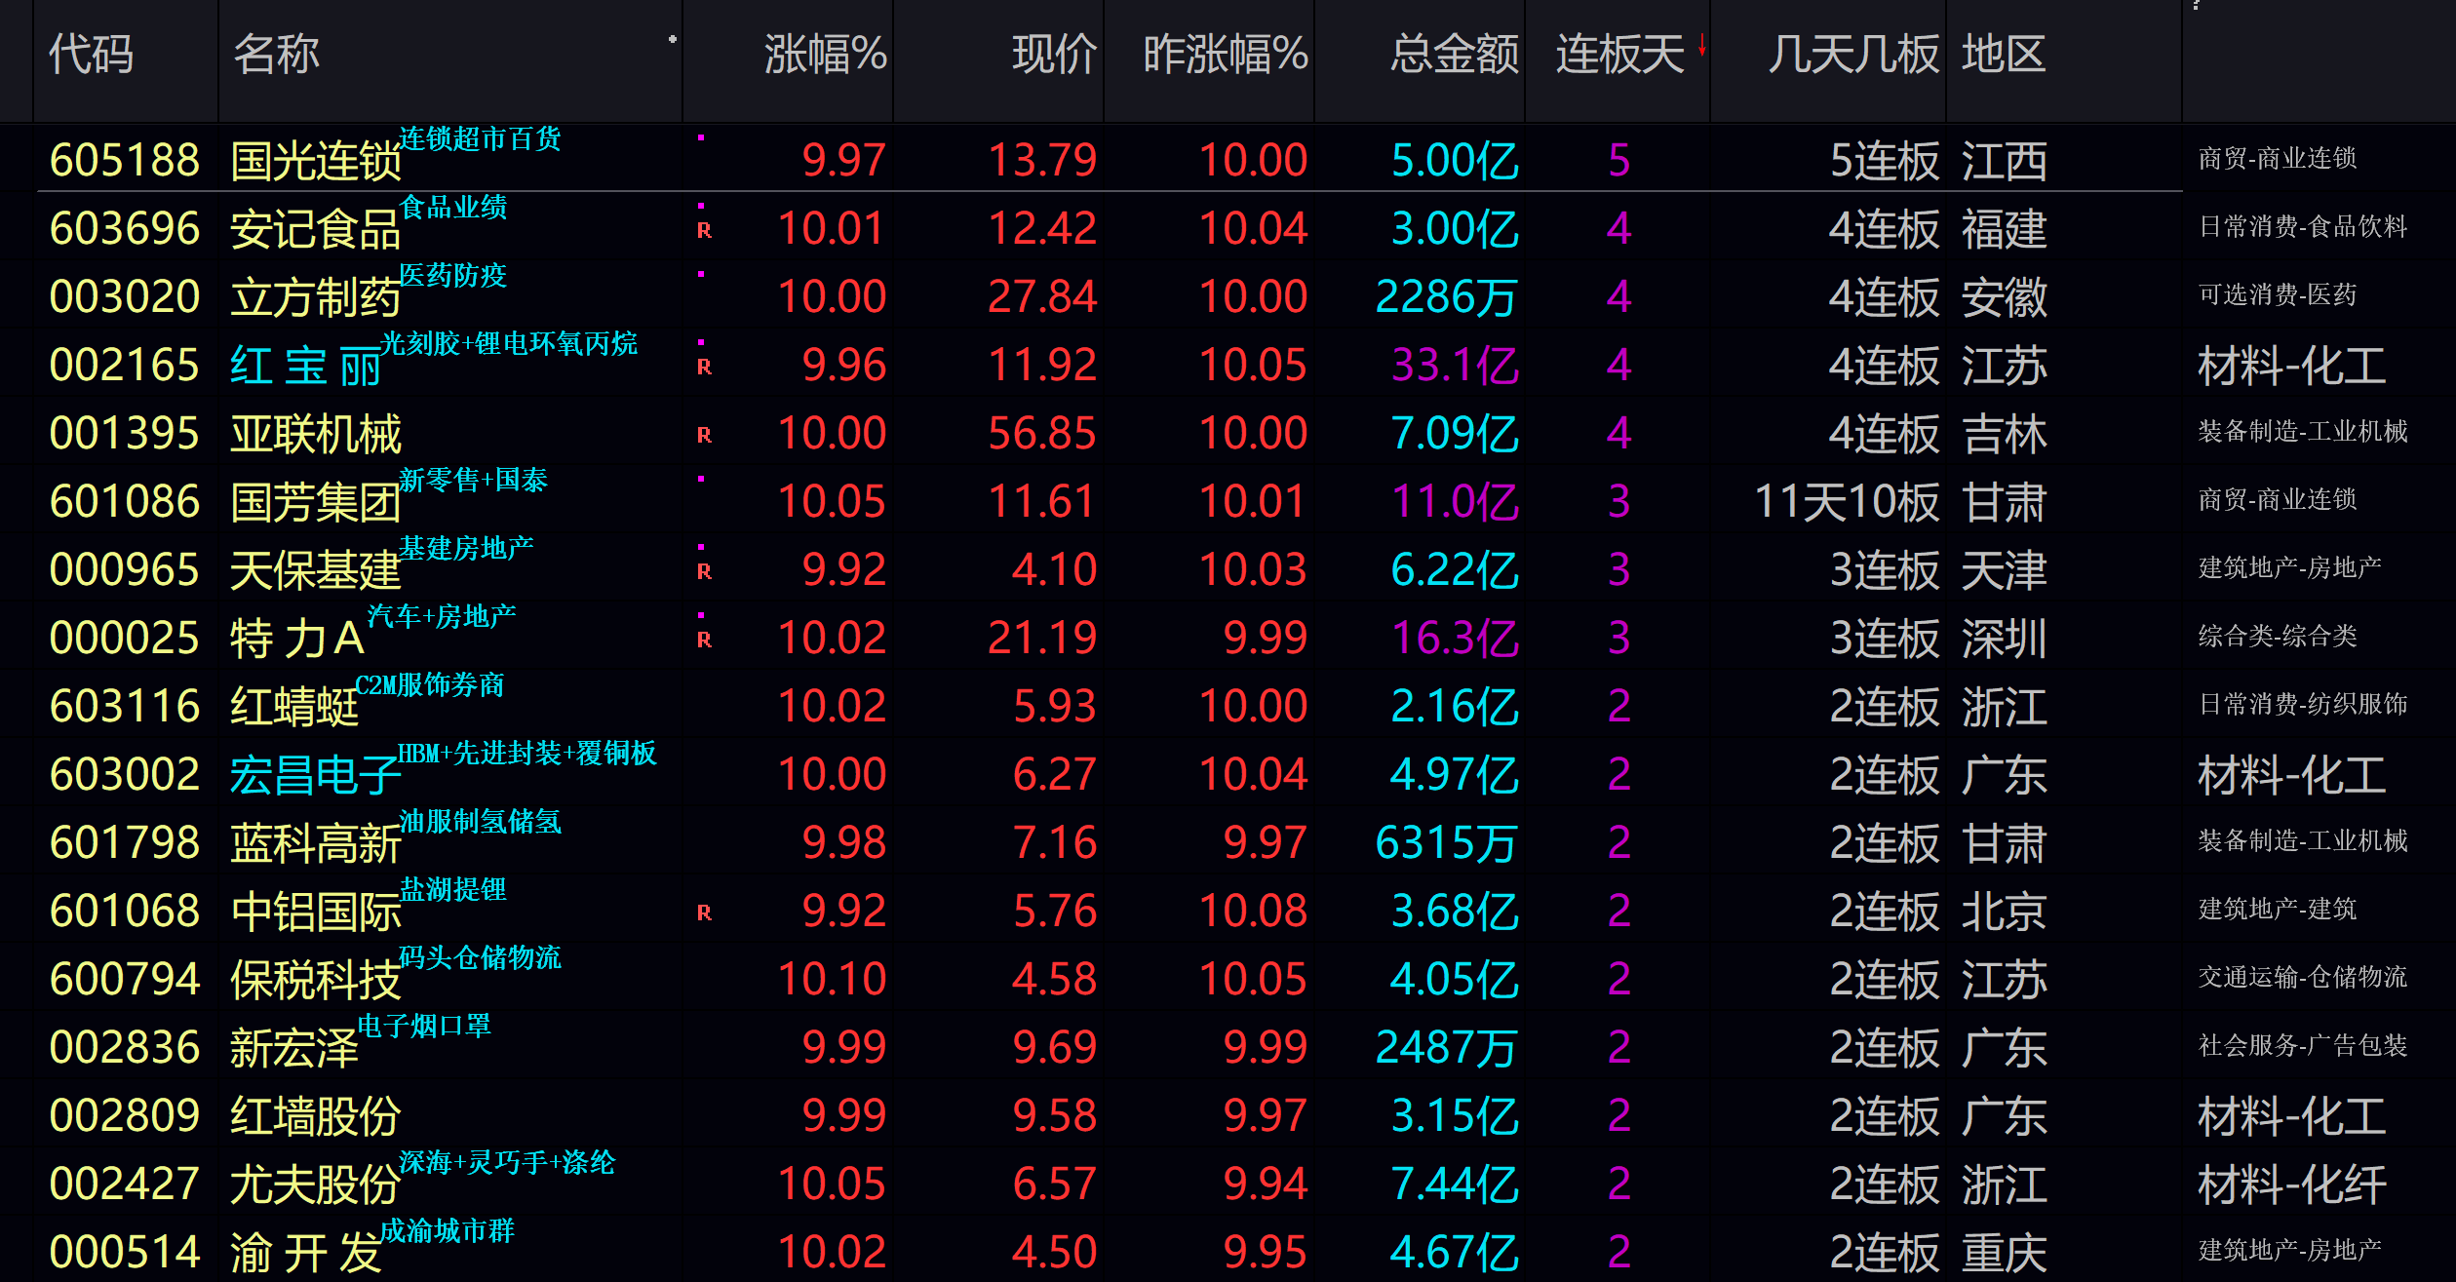
Task: Click the R marker in 特力A row
Action: (x=704, y=641)
